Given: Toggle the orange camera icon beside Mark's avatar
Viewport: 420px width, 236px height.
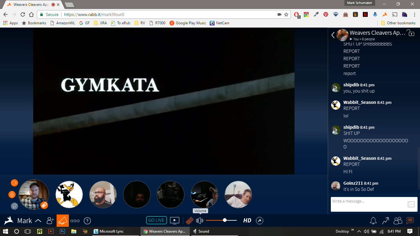Looking at the screenshot, I should coord(14,183).
